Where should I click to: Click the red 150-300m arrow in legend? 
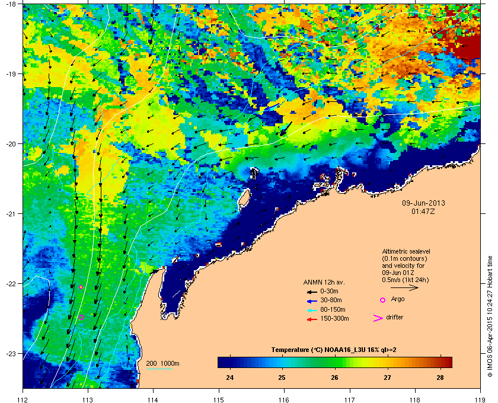tap(312, 319)
